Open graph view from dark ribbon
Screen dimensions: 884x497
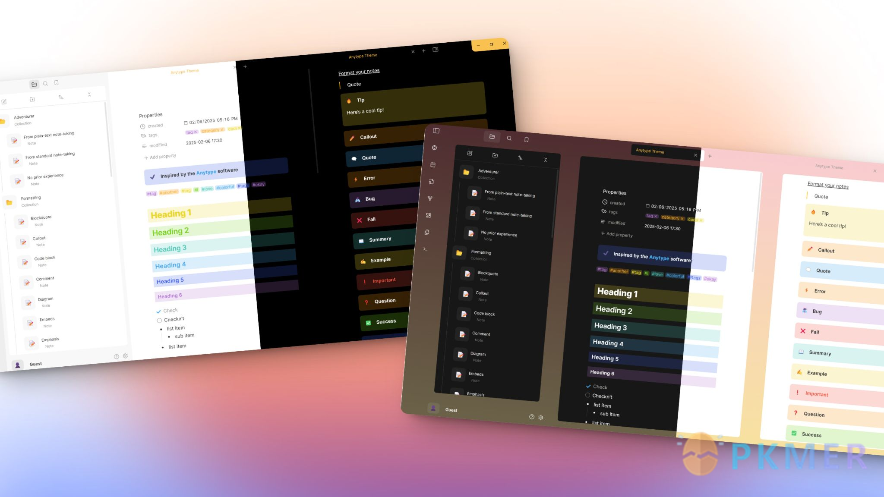(430, 198)
